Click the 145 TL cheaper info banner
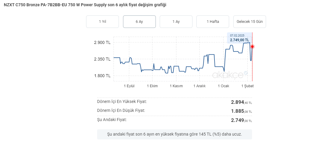The image size is (317, 143). coord(174,134)
